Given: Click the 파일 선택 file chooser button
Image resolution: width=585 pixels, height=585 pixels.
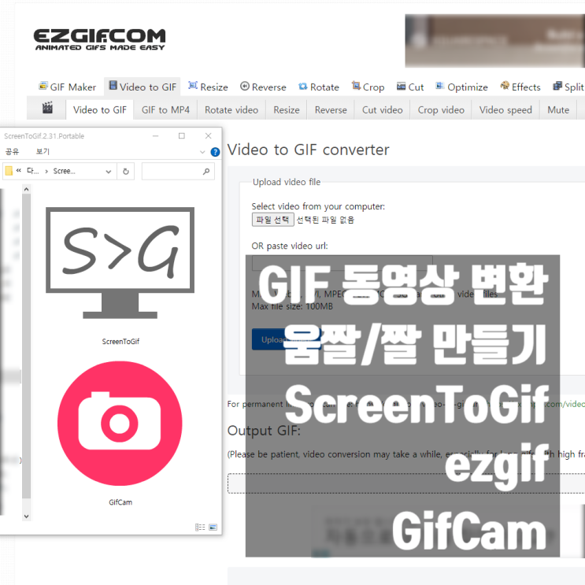Looking at the screenshot, I should coord(272,220).
